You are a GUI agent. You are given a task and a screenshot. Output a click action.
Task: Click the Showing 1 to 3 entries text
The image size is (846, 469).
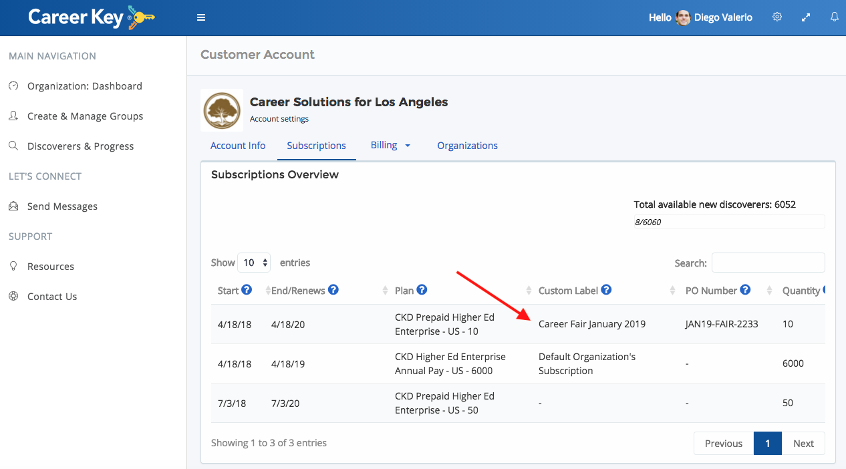click(269, 443)
